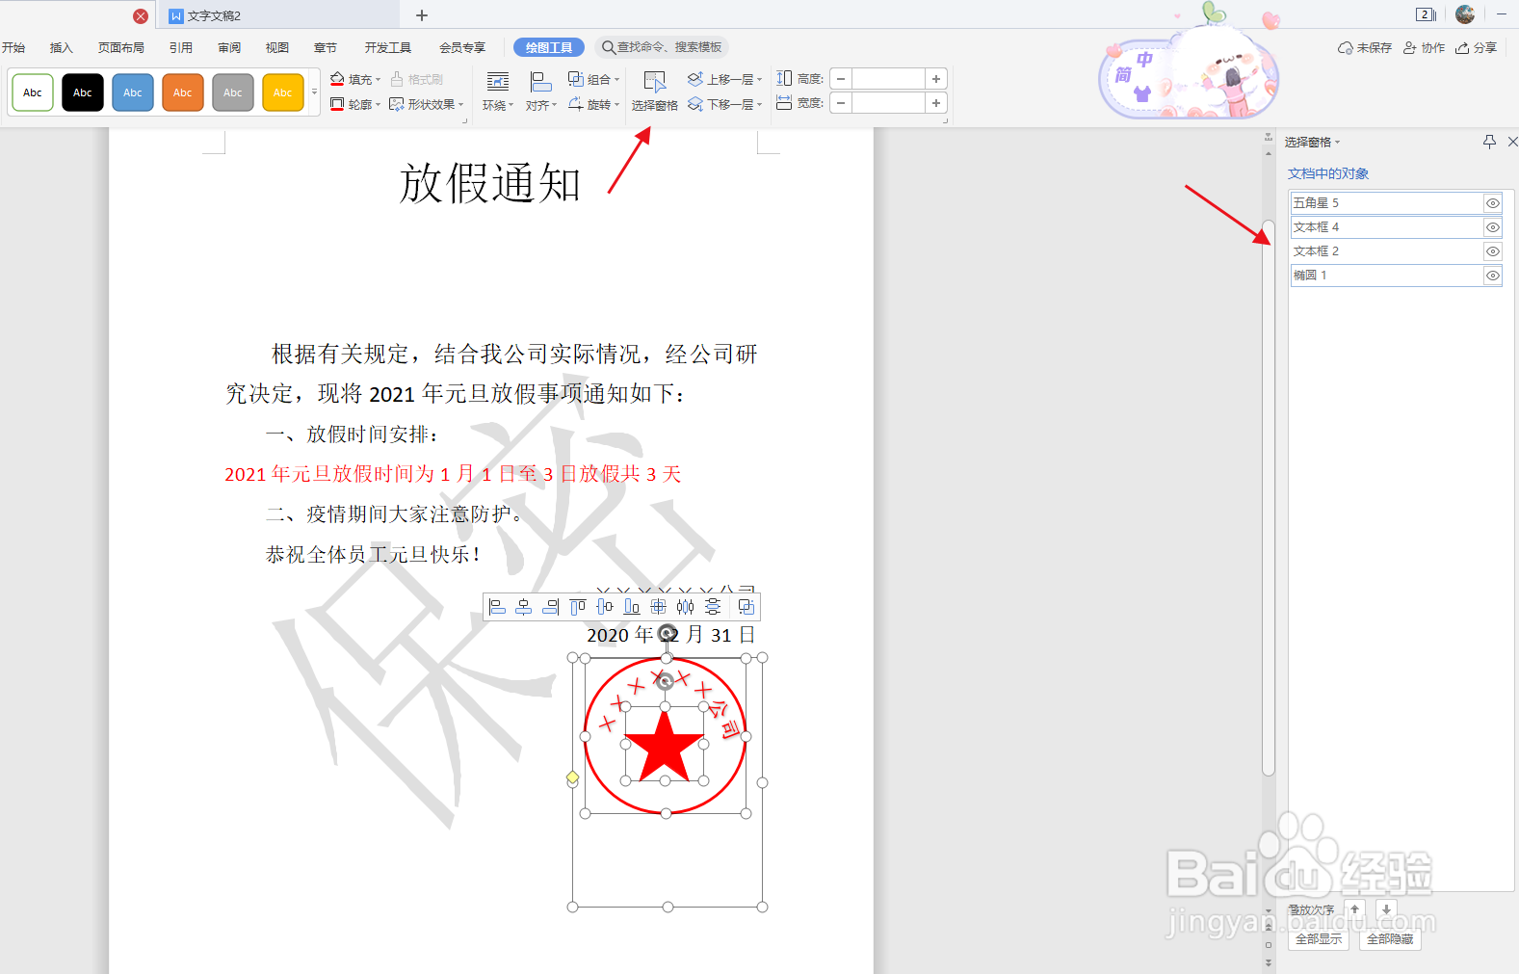Image resolution: width=1519 pixels, height=974 pixels.
Task: Open the 引用 ribbon tab
Action: click(181, 47)
